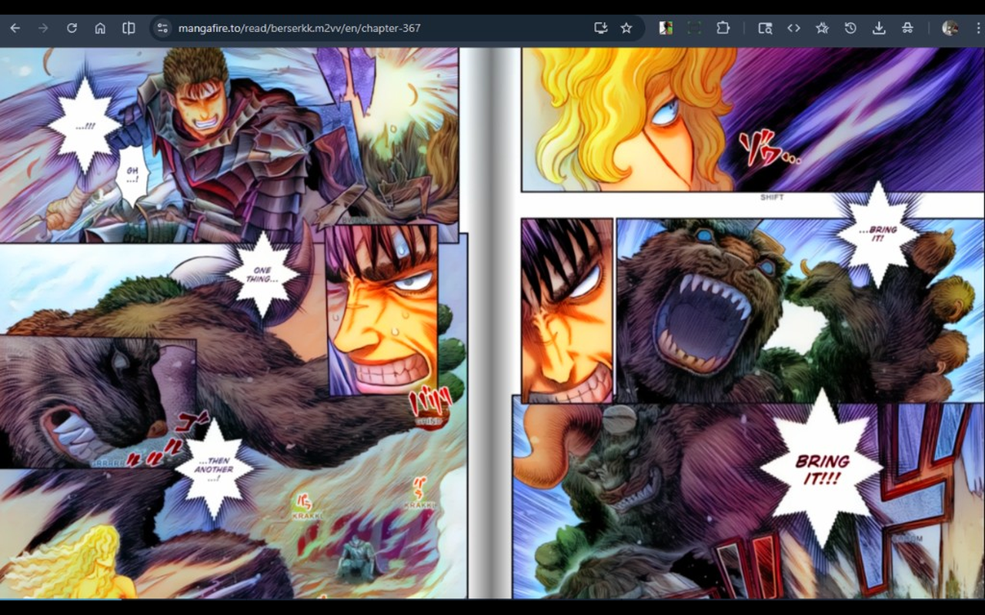The height and width of the screenshot is (615, 985).
Task: Reload the manga reader page
Action: [72, 28]
